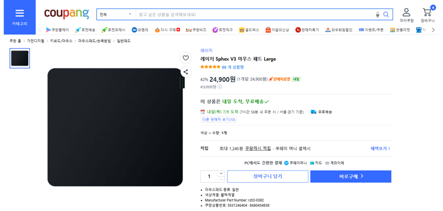Viewport: 443px width, 211px height.
Task: Click 쿠팡상품번호 line text
Action: [x=237, y=205]
